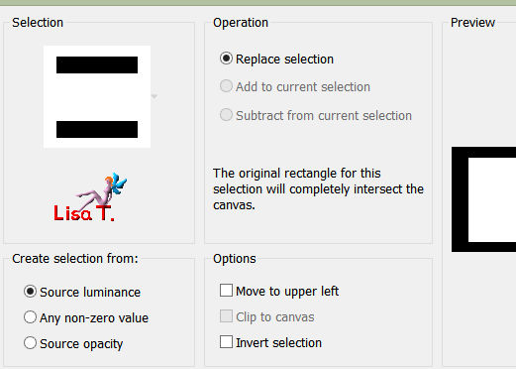Image resolution: width=516 pixels, height=369 pixels.
Task: Click the Selection group label
Action: tap(38, 23)
